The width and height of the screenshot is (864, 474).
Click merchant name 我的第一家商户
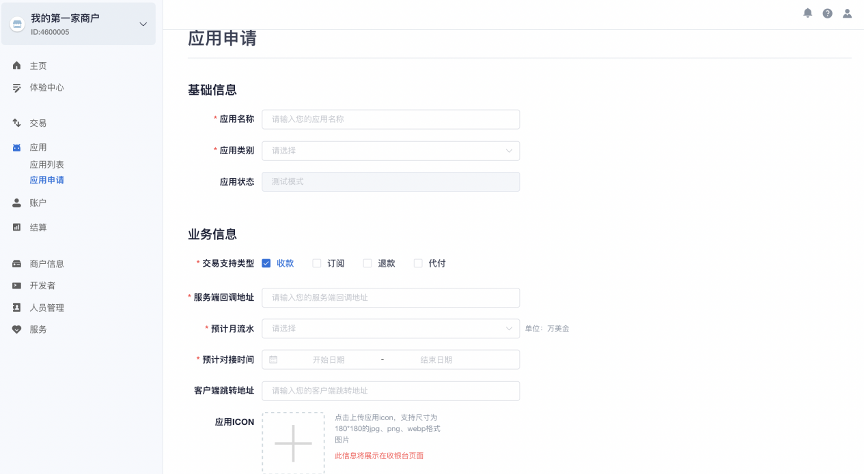pyautogui.click(x=65, y=18)
